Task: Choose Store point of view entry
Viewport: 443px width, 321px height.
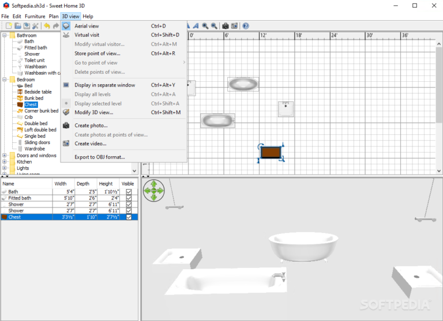Action: pos(124,54)
